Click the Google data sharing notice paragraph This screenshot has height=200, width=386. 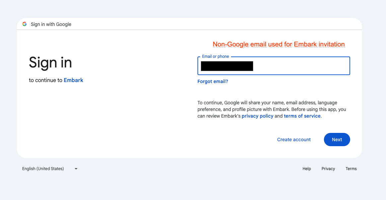tap(272, 109)
